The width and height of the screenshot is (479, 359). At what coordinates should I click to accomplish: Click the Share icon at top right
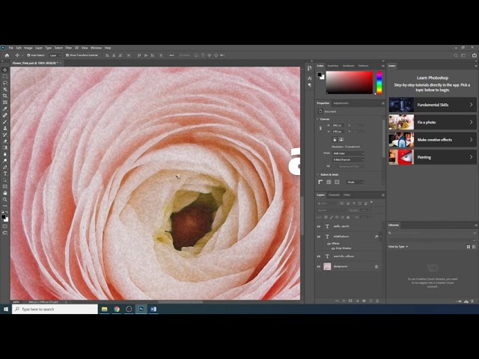(475, 55)
